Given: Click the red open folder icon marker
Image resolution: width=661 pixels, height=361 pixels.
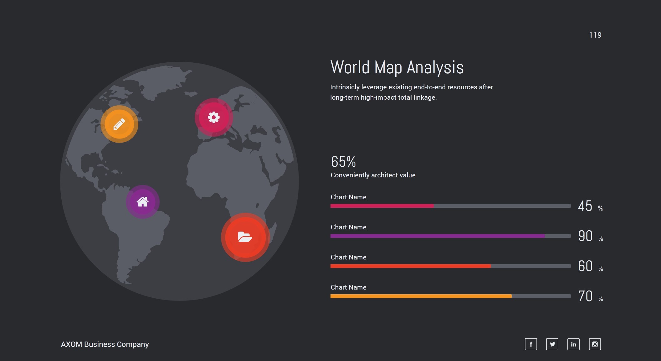Looking at the screenshot, I should pyautogui.click(x=245, y=237).
